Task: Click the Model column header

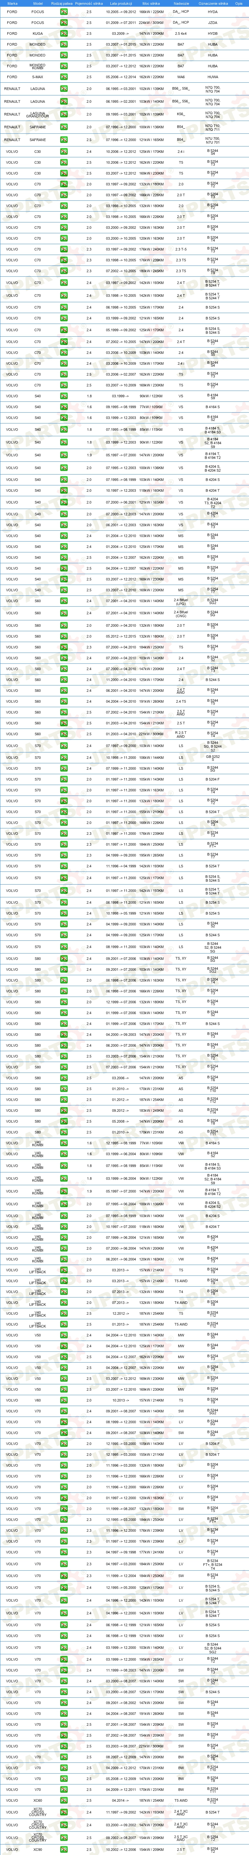Action: 38,3
